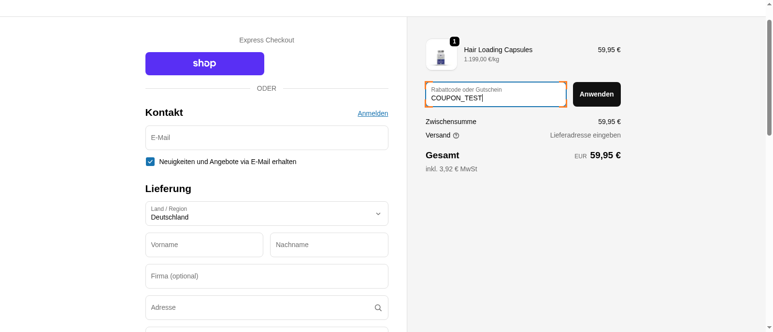Focus the E-Mail contact field
This screenshot has height=332, width=773.
267,138
